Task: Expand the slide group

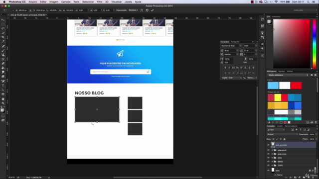Action: pos(272,158)
